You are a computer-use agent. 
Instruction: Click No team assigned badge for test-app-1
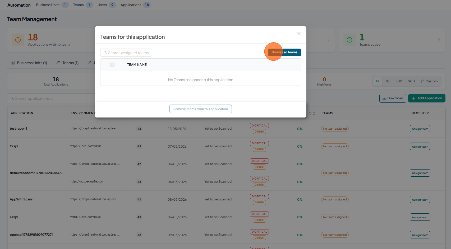tap(335, 129)
